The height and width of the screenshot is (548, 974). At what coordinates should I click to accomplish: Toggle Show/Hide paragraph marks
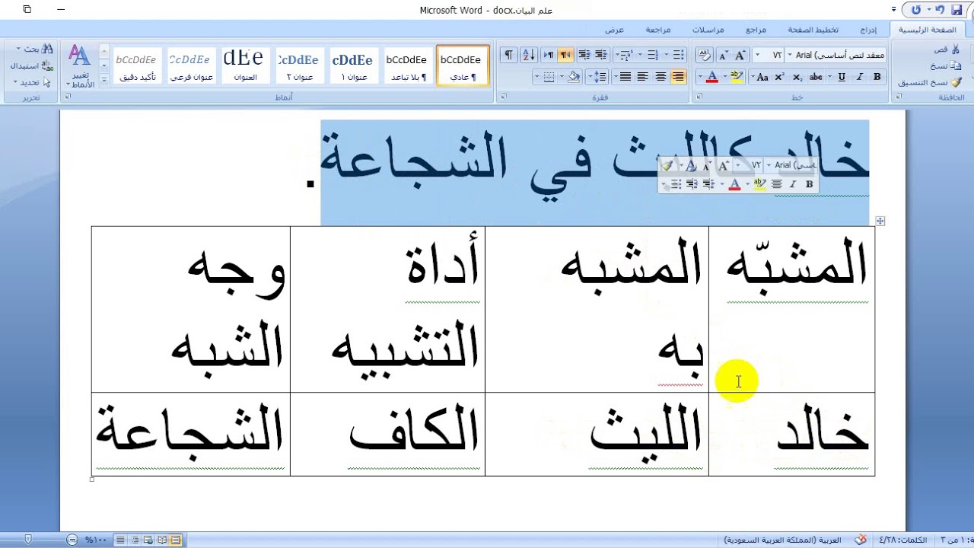click(508, 55)
